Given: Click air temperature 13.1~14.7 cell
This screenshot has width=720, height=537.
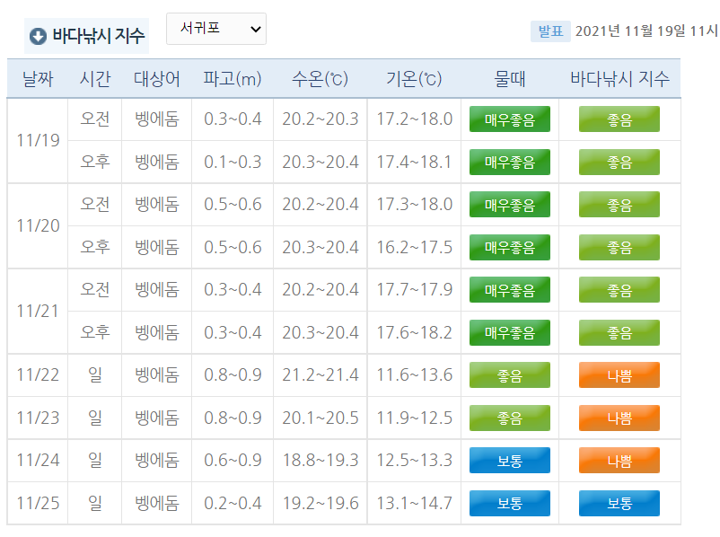Looking at the screenshot, I should [414, 504].
